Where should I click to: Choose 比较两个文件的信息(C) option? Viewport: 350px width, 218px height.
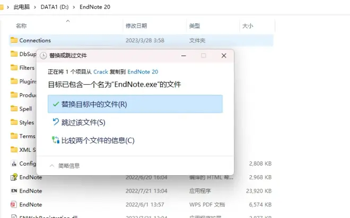[x=93, y=140]
